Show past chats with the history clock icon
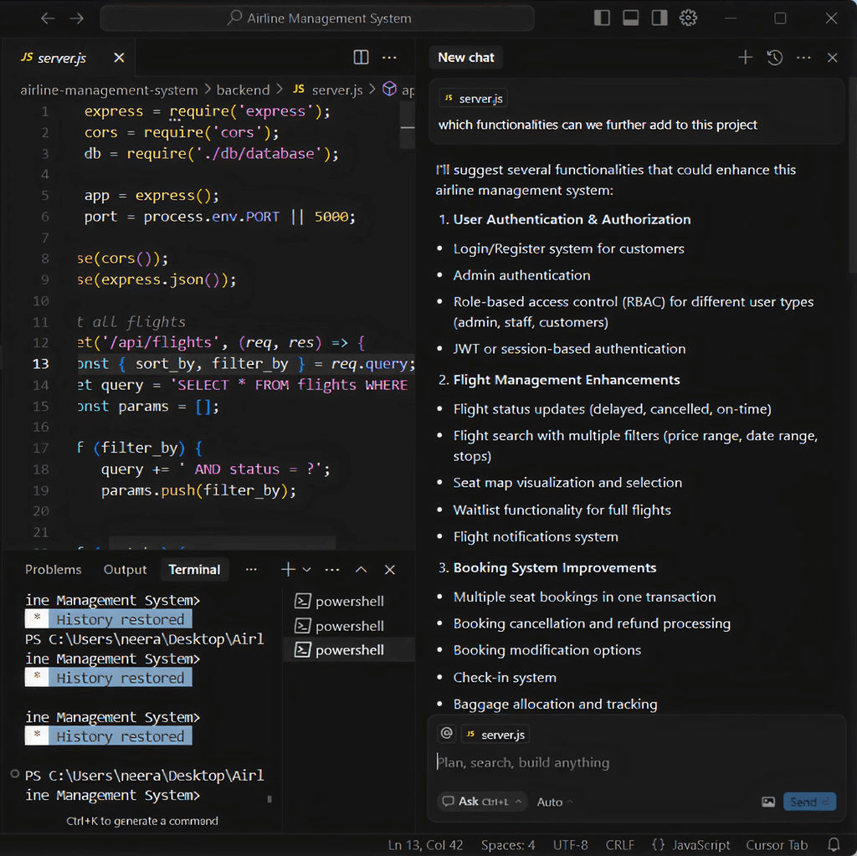Viewport: 857px width, 856px height. click(x=774, y=57)
